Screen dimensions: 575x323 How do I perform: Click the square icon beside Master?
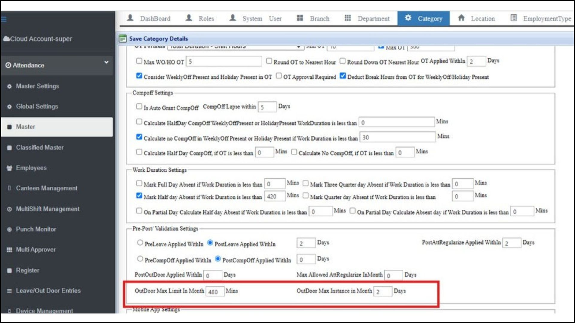pyautogui.click(x=9, y=127)
